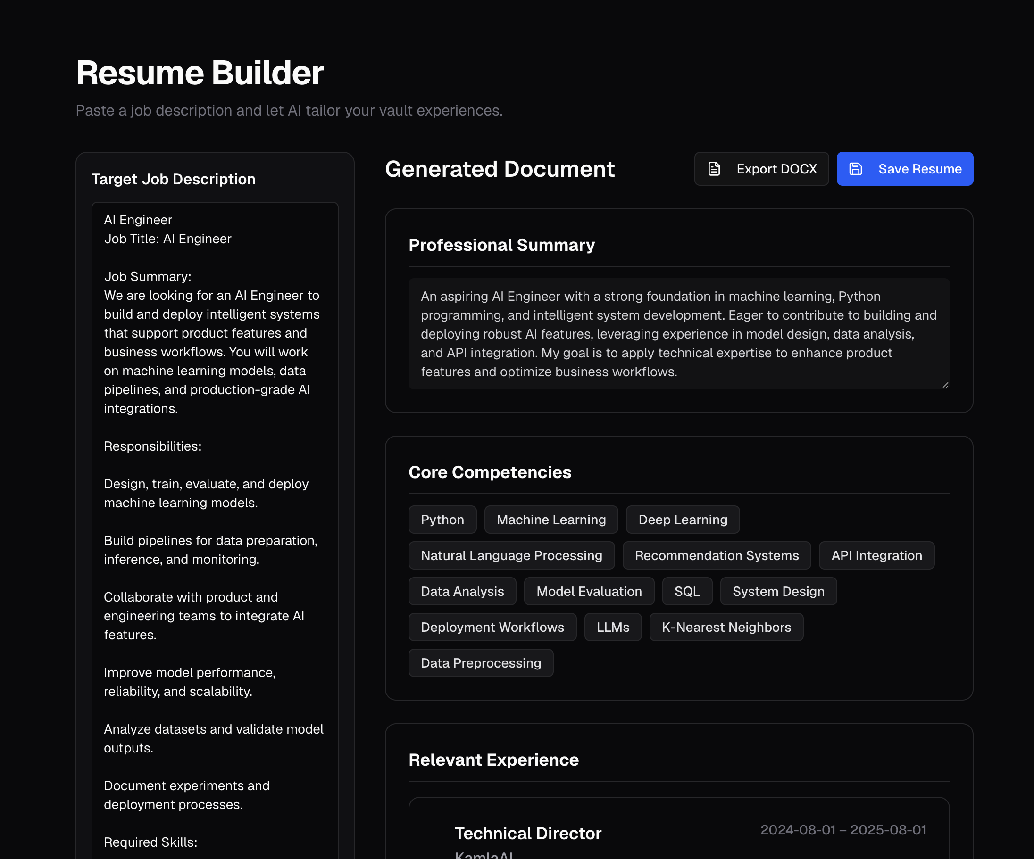Select the Machine Learning competency tag
Screen dimensions: 1034x859
[551, 520]
